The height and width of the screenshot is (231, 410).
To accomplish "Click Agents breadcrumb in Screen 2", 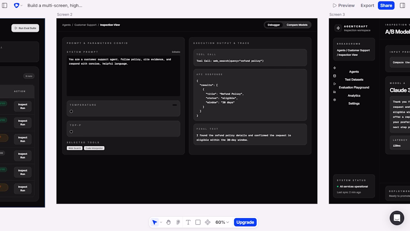I will point(66,25).
